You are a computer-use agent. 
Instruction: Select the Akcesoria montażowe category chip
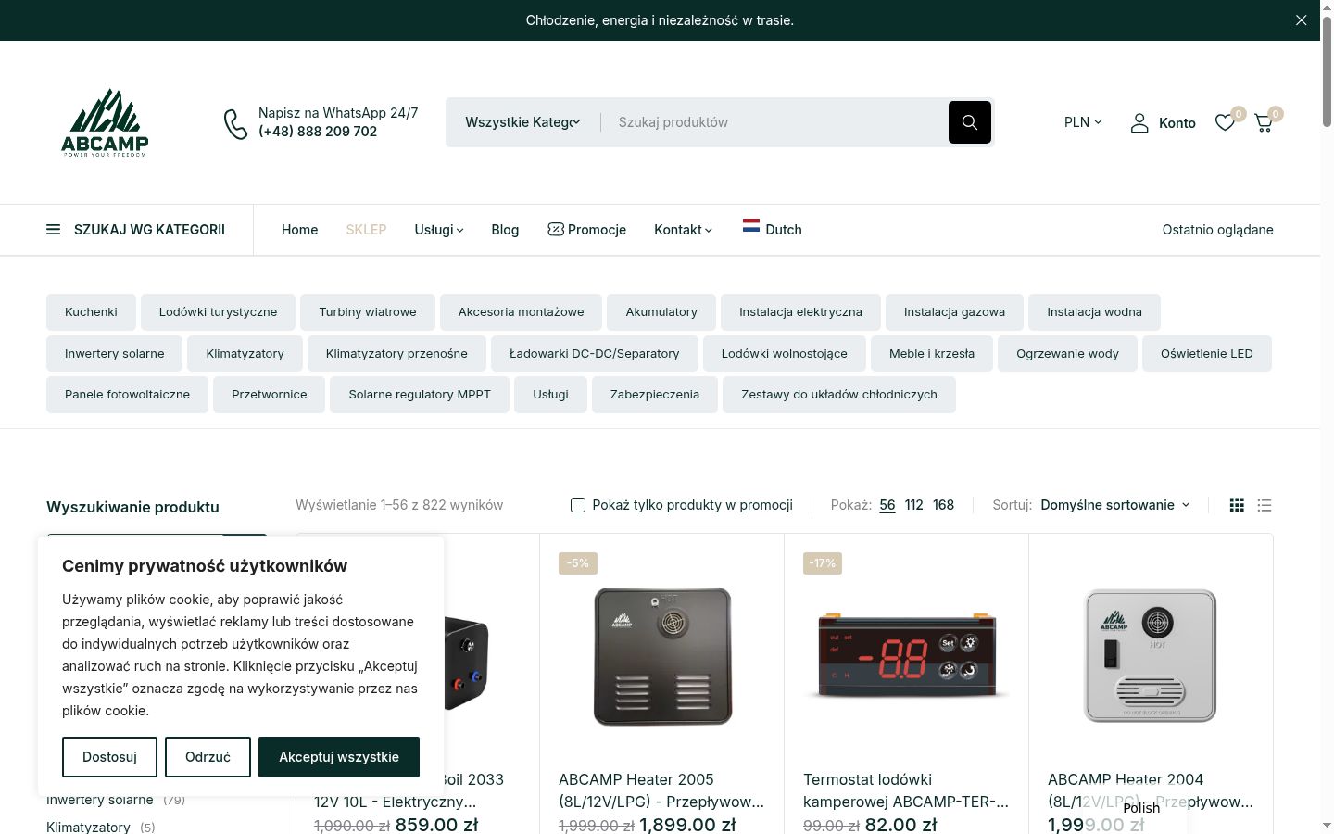(521, 312)
